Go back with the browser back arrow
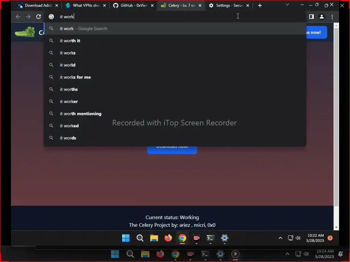Viewport: 350px width, 262px height. click(x=18, y=17)
